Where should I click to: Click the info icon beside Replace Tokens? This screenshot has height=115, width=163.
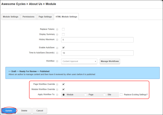pos(57,29)
